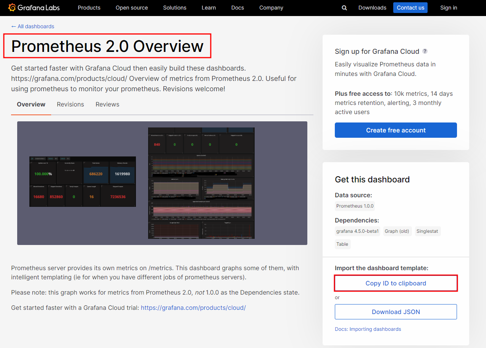The image size is (486, 348).
Task: Open the dashboard screenshot with 686220 series
Action: 82,181
